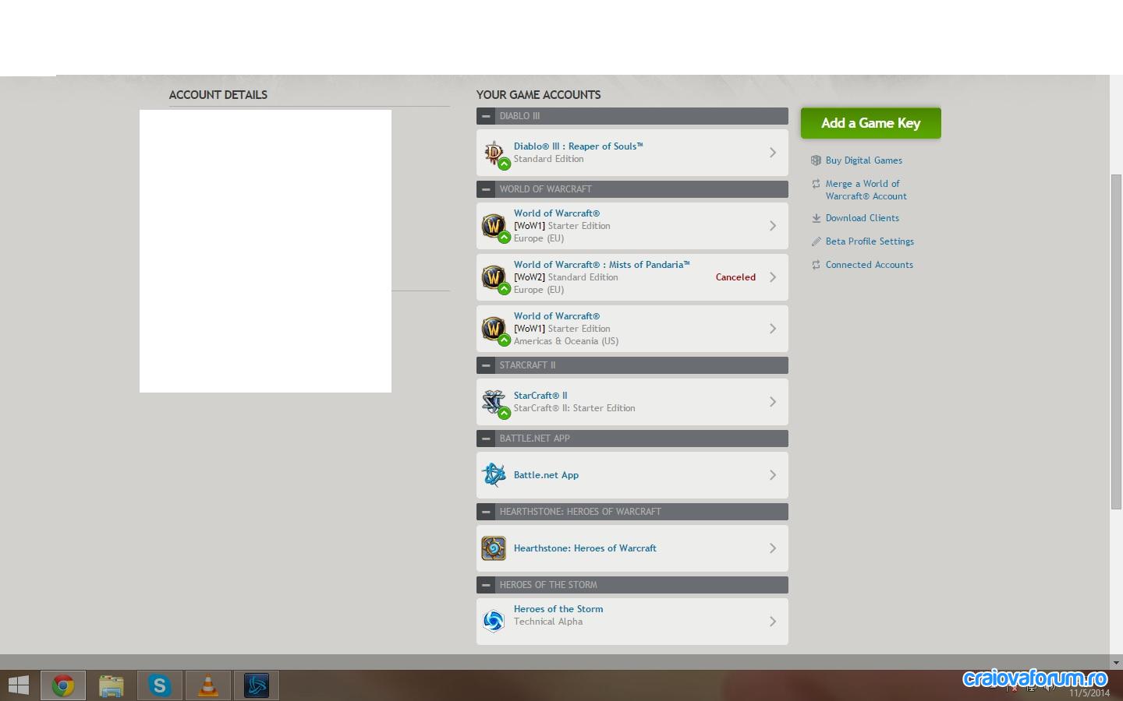Open Diablo III row chevron arrow
1123x701 pixels.
coord(773,153)
